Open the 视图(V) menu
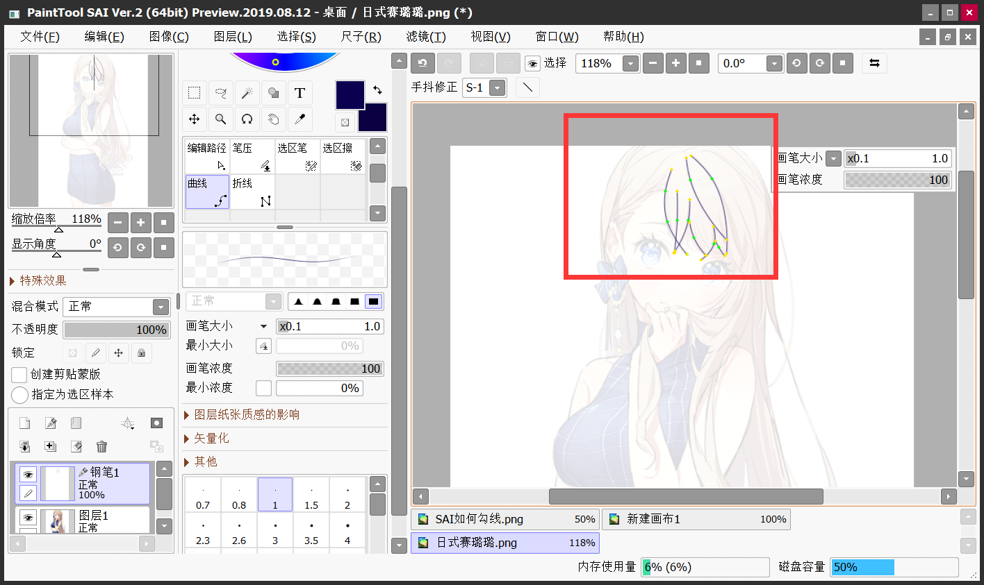 point(491,37)
